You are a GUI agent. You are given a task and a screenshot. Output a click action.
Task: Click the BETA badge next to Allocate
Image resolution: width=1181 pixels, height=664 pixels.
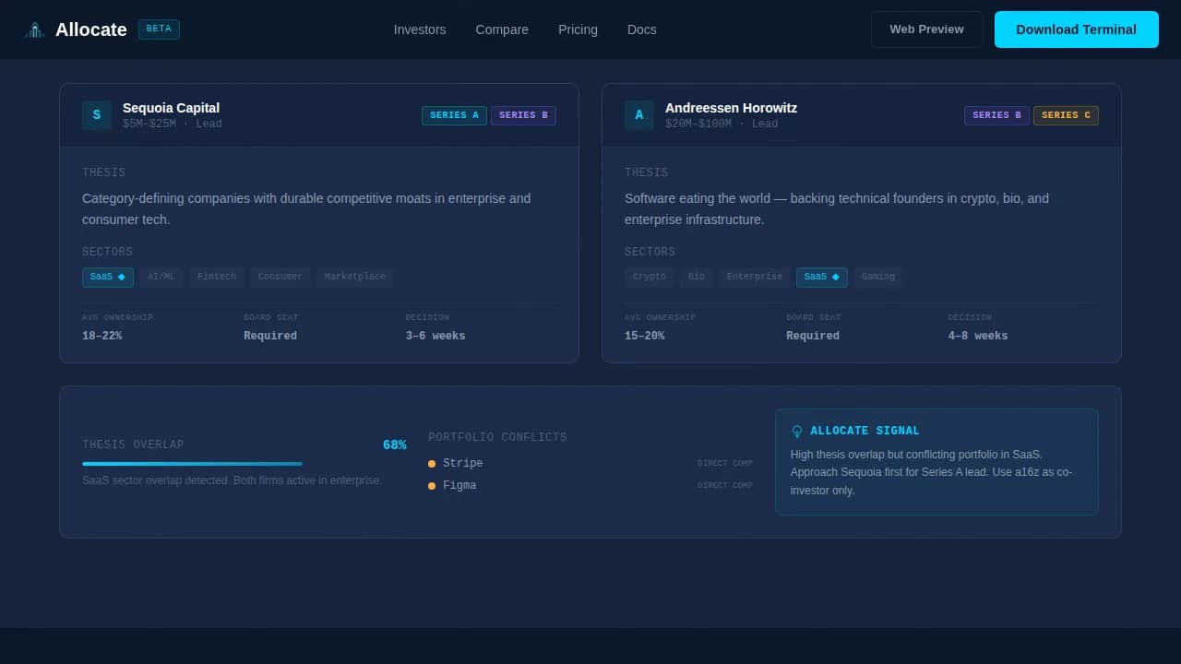click(158, 29)
